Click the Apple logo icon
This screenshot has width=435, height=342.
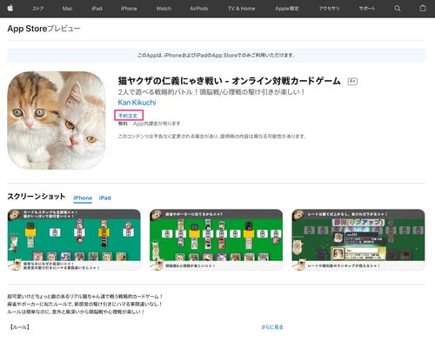10,8
